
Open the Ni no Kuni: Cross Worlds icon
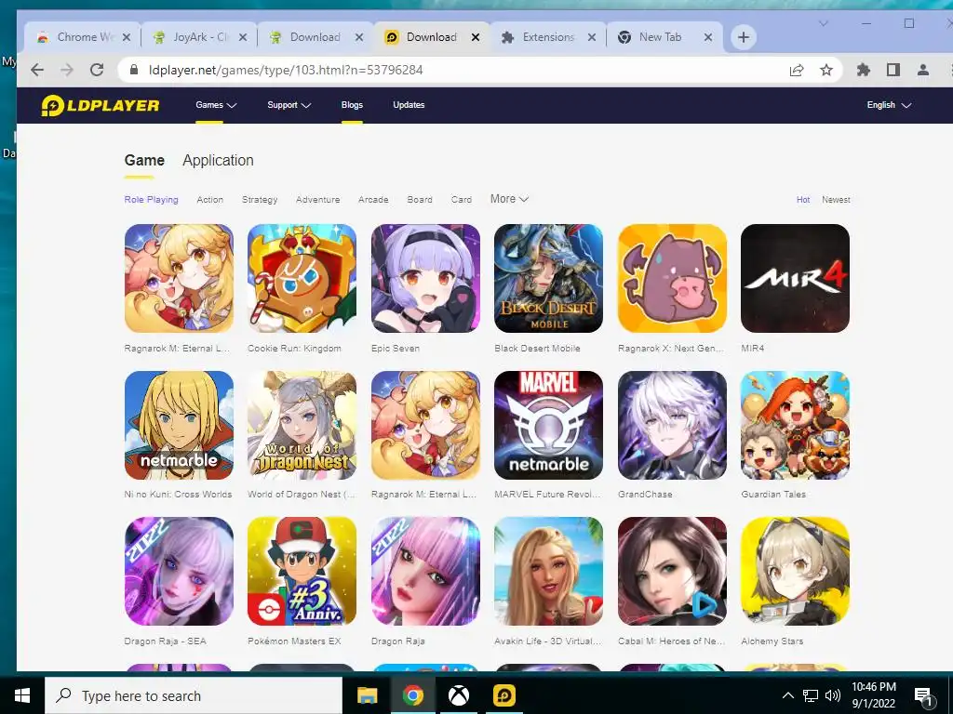179,425
